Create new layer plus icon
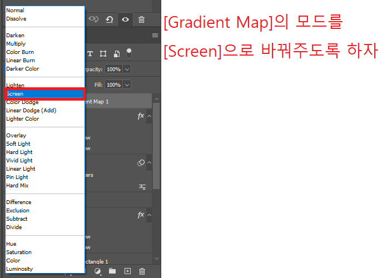392x278 pixels. [127, 271]
